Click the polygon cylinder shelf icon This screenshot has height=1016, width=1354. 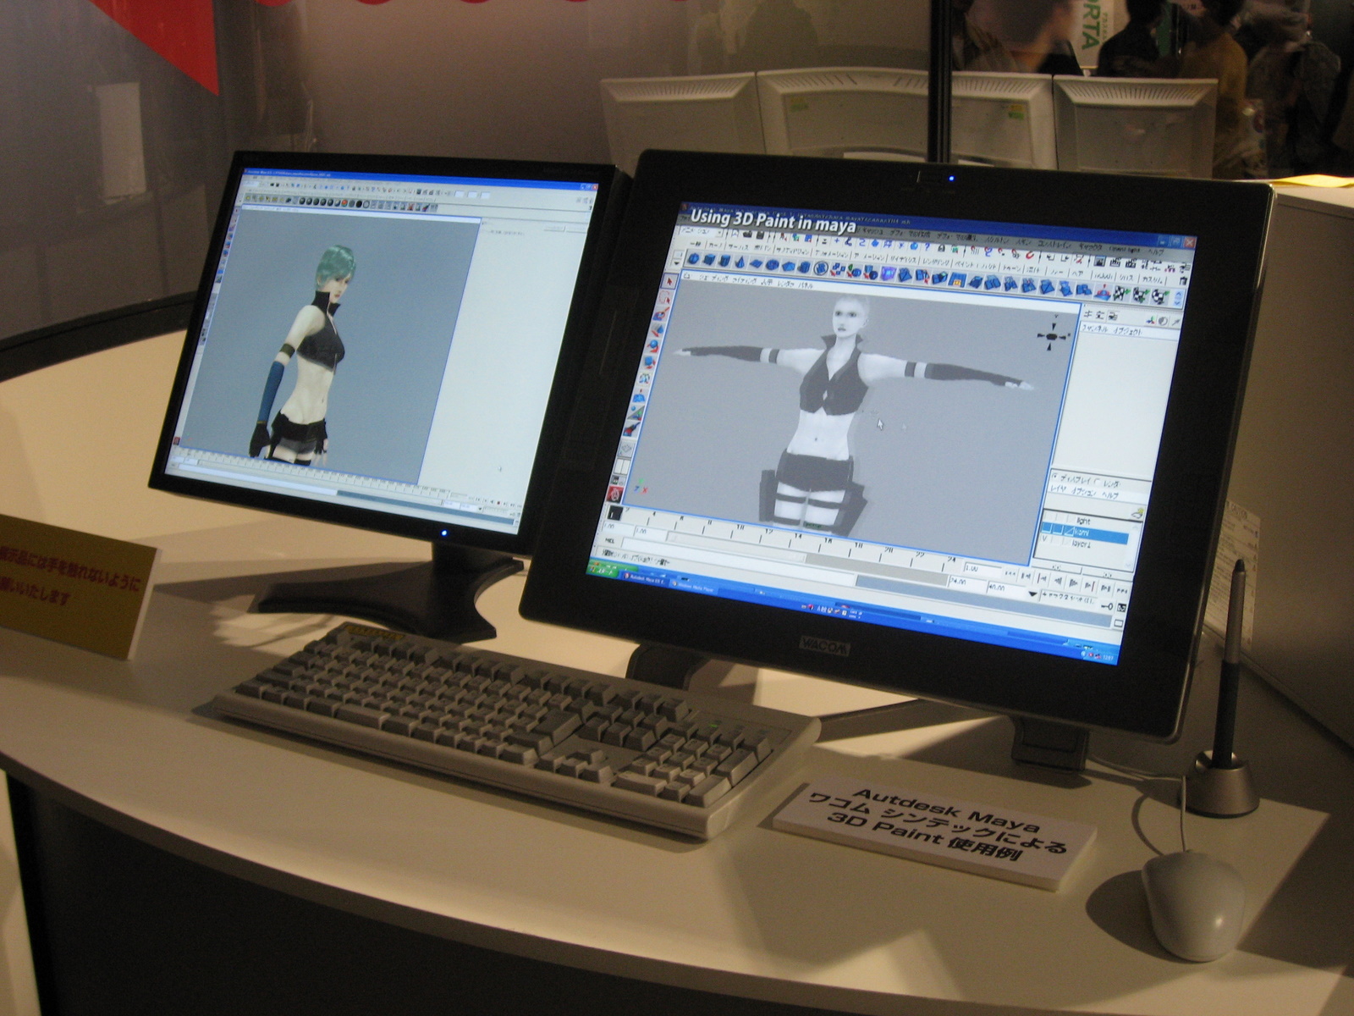tap(725, 262)
